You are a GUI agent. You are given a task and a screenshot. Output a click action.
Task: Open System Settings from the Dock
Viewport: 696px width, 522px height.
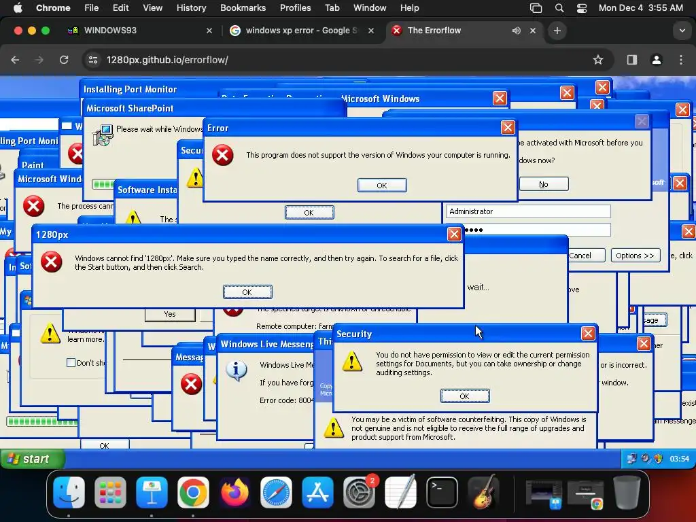pos(359,492)
